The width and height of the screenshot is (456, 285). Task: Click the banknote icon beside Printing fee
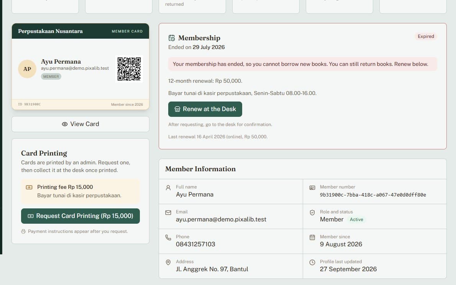pos(29,187)
